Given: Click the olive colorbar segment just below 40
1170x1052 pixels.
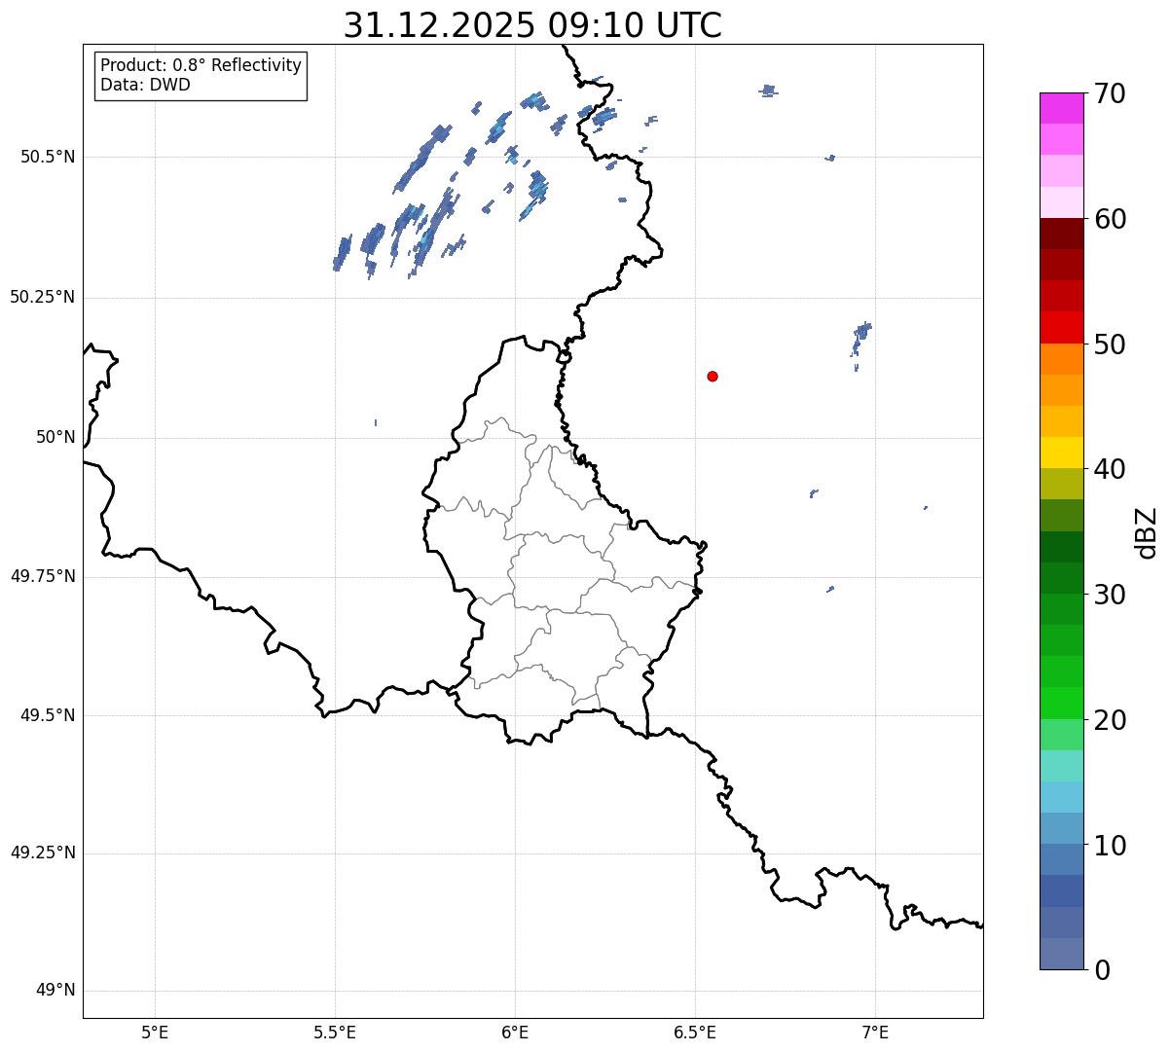Looking at the screenshot, I should [1061, 484].
